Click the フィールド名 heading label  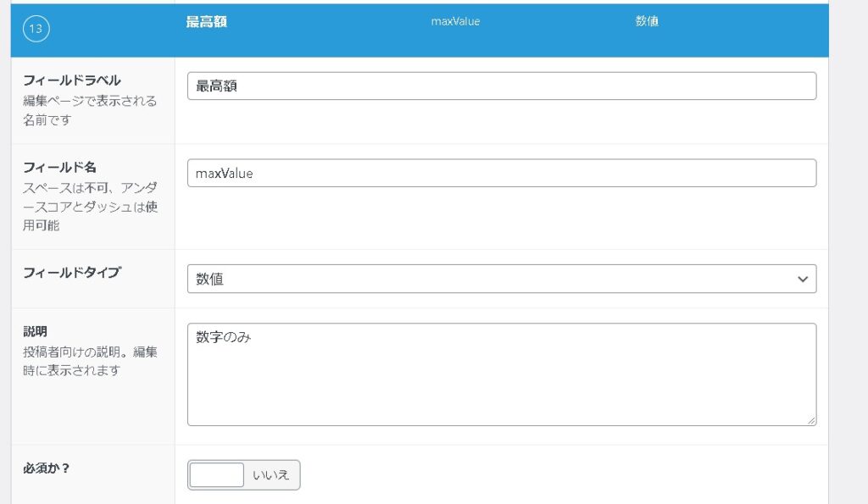pos(60,168)
